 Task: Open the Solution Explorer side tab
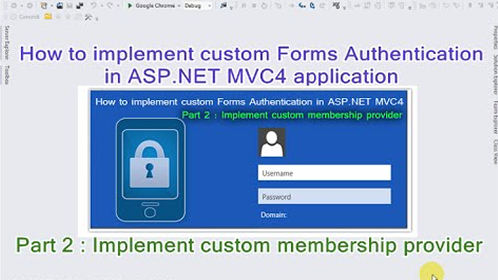[495, 74]
